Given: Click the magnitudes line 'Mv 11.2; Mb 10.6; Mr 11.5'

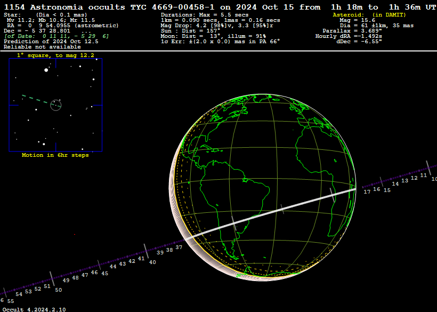Looking at the screenshot, I should click(51, 20).
